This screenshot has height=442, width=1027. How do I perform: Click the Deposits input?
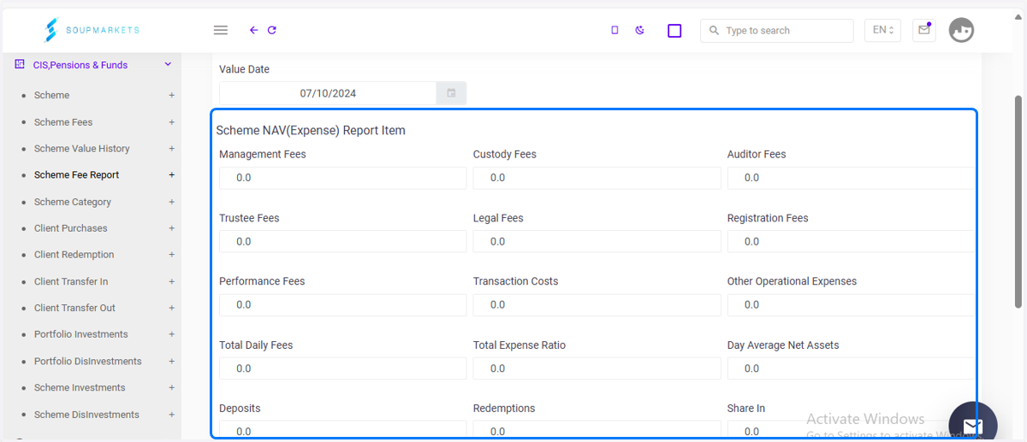click(342, 429)
